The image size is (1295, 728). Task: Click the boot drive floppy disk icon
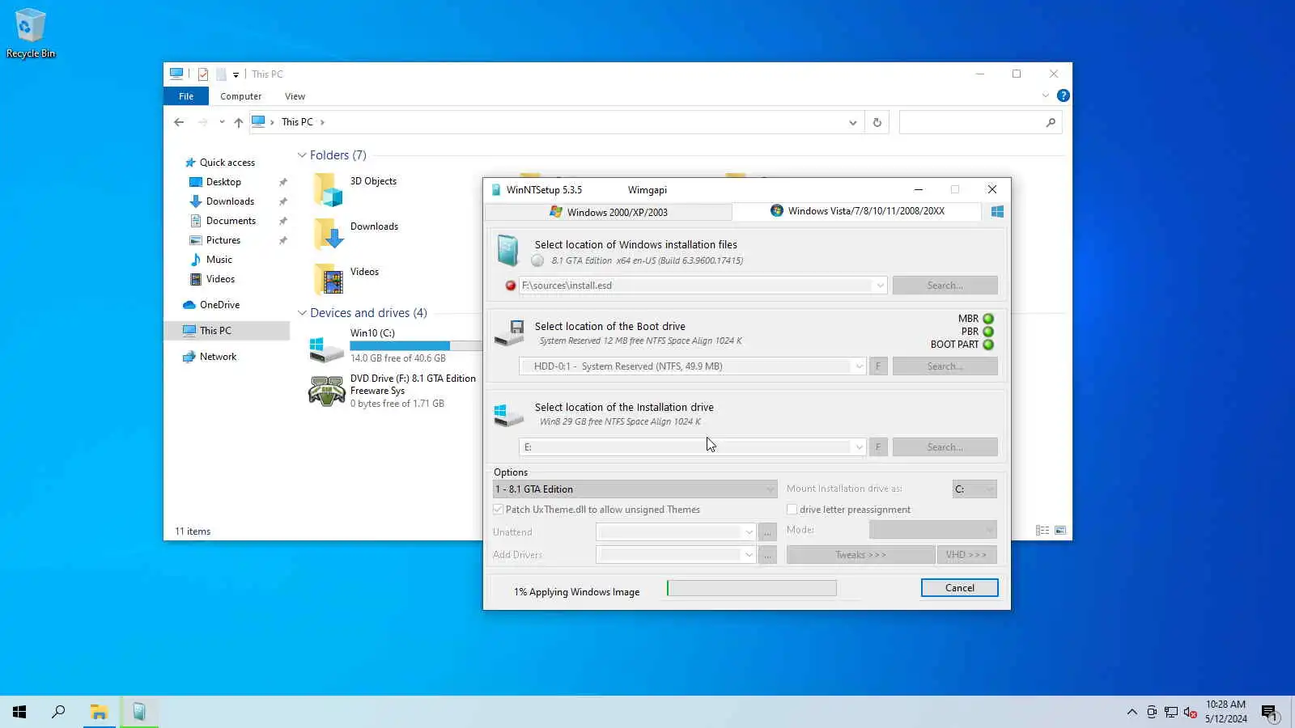click(509, 332)
